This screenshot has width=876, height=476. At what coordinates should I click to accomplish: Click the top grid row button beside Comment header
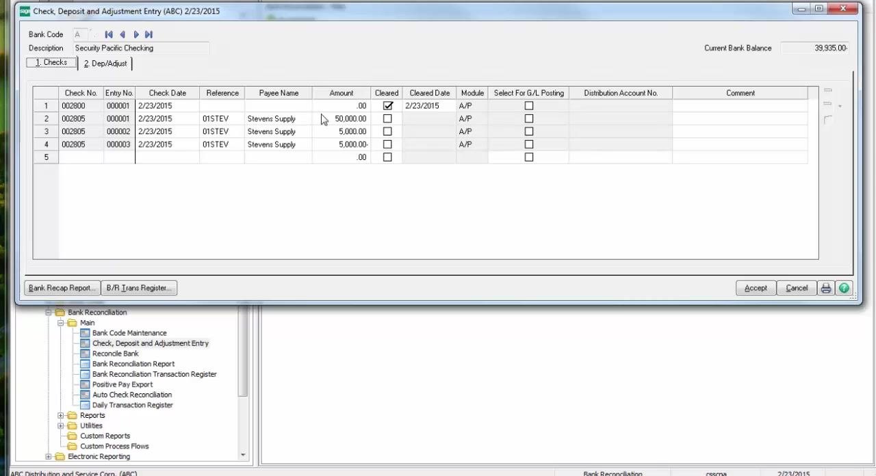(827, 90)
